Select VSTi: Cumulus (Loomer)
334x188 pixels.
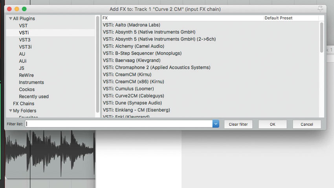pyautogui.click(x=128, y=88)
